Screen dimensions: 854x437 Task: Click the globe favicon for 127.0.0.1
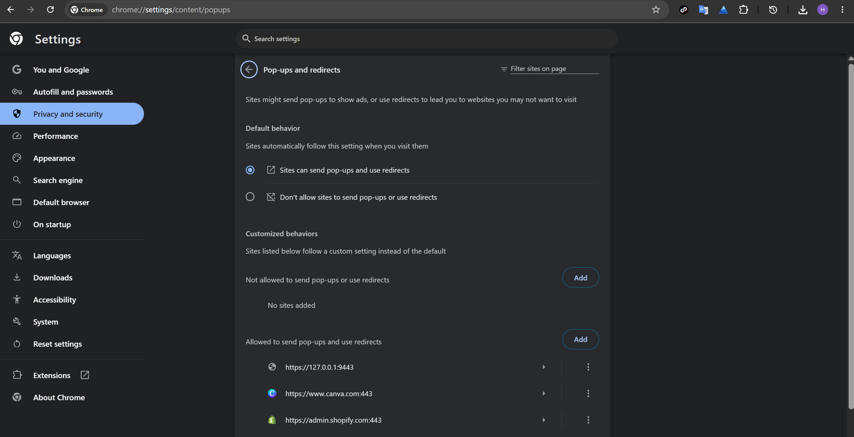click(272, 367)
